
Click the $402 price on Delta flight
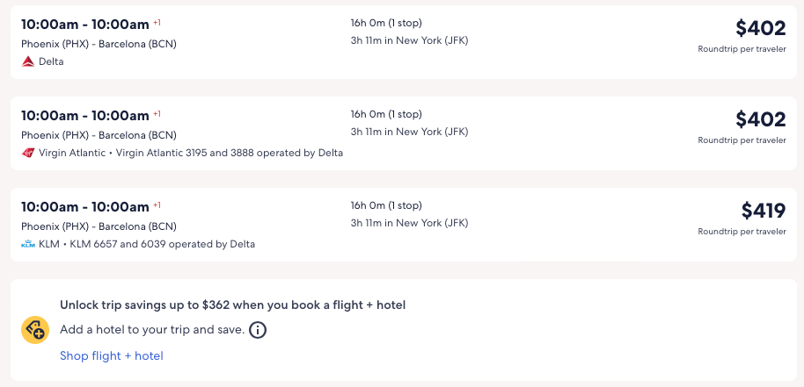pos(760,28)
